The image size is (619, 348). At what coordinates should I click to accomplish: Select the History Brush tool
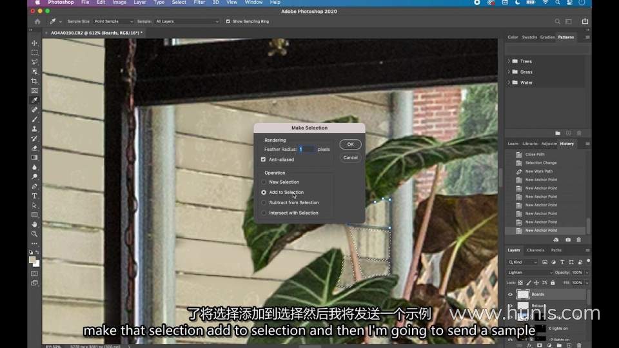coord(35,139)
